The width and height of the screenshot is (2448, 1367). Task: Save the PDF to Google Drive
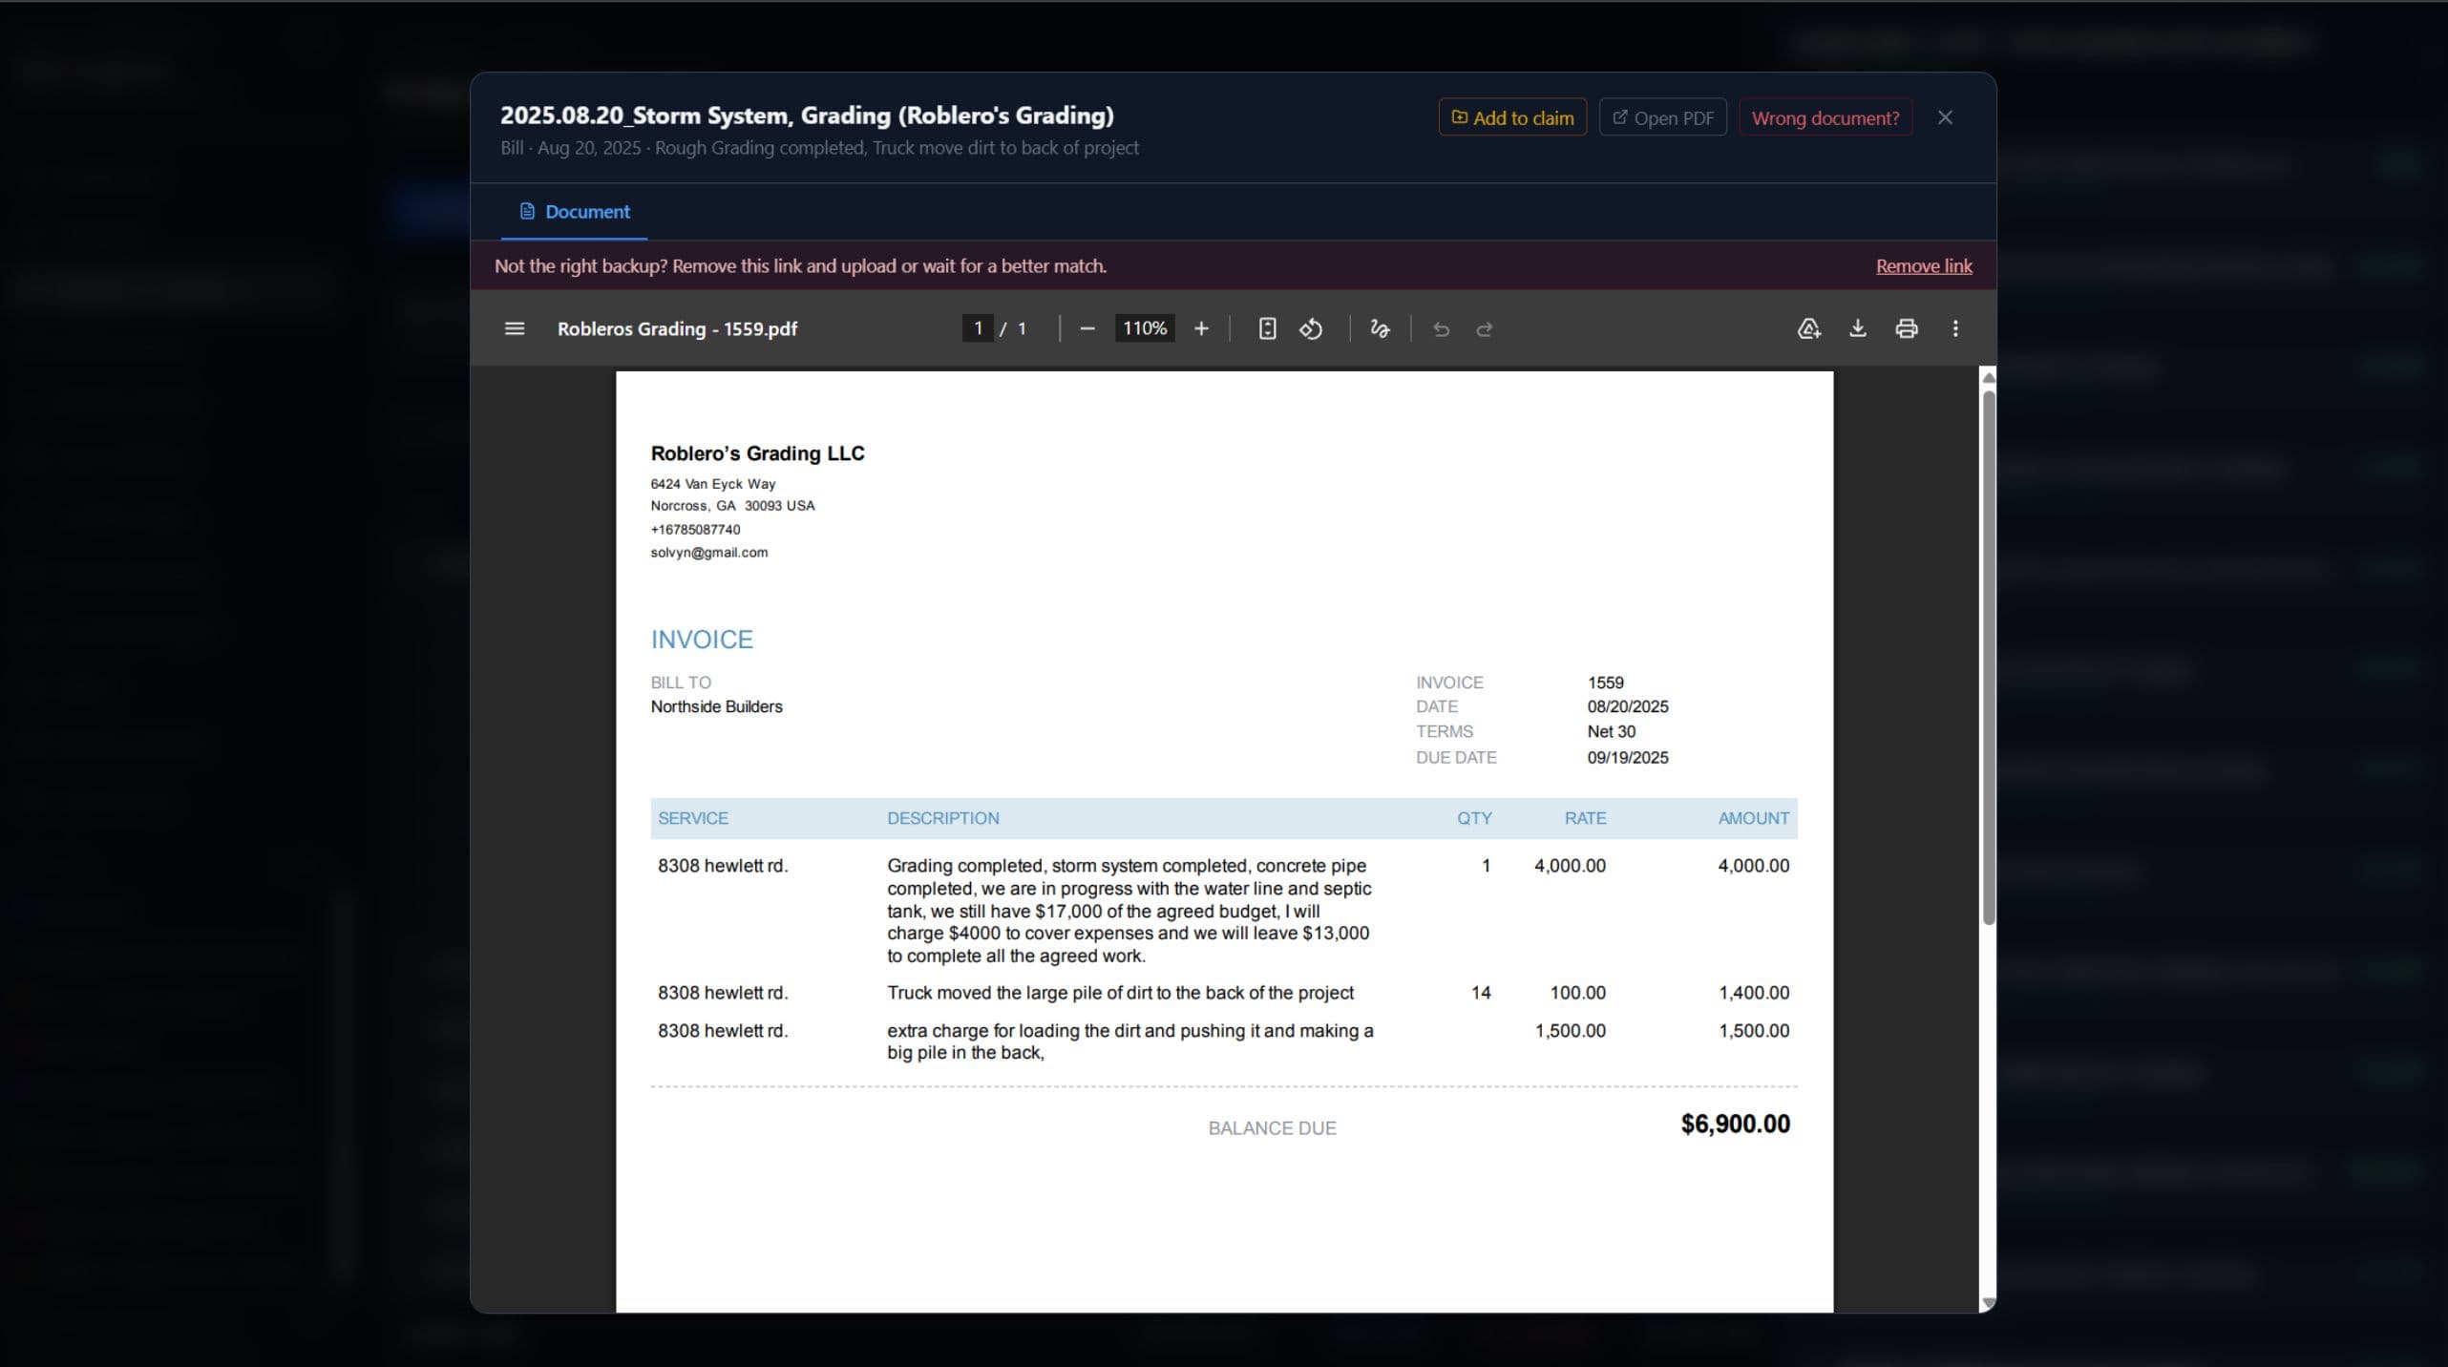(x=1808, y=328)
